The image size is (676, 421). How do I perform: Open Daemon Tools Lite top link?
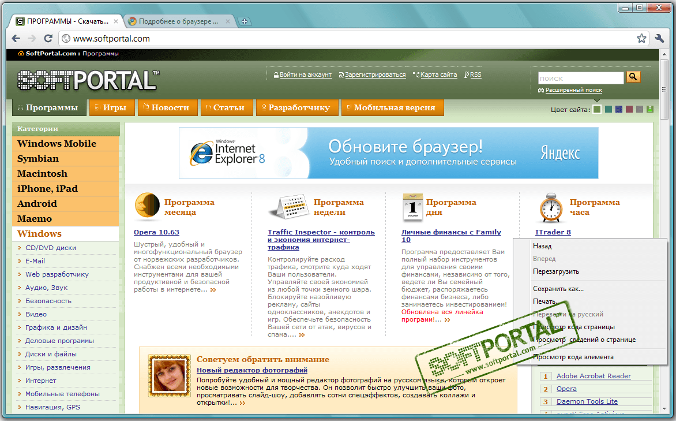coord(587,401)
